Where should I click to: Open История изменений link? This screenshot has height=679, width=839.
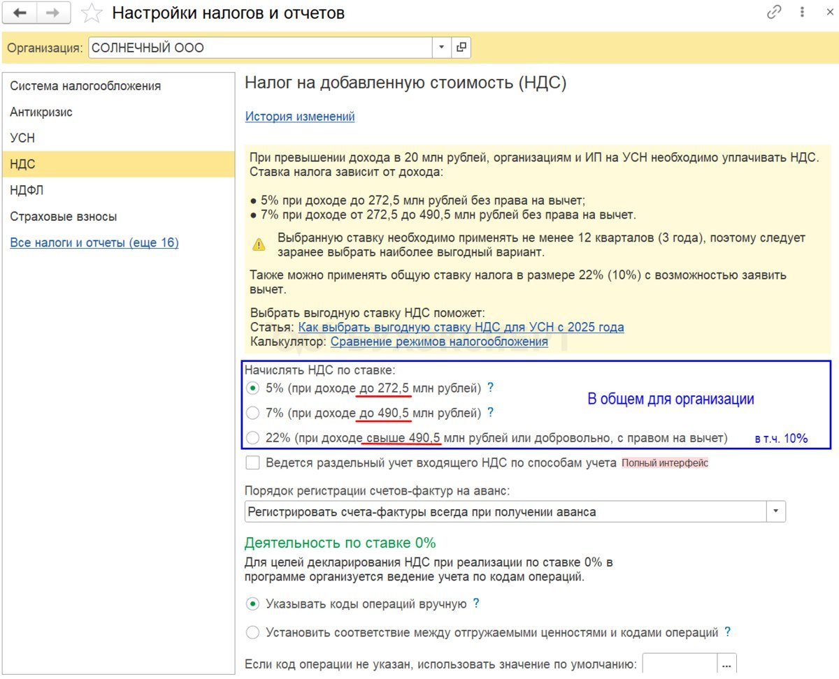coord(300,117)
